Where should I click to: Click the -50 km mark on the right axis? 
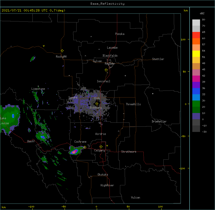183,136
